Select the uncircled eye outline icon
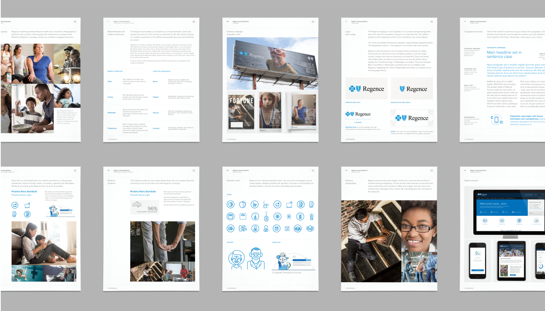545x311 pixels. [289, 217]
